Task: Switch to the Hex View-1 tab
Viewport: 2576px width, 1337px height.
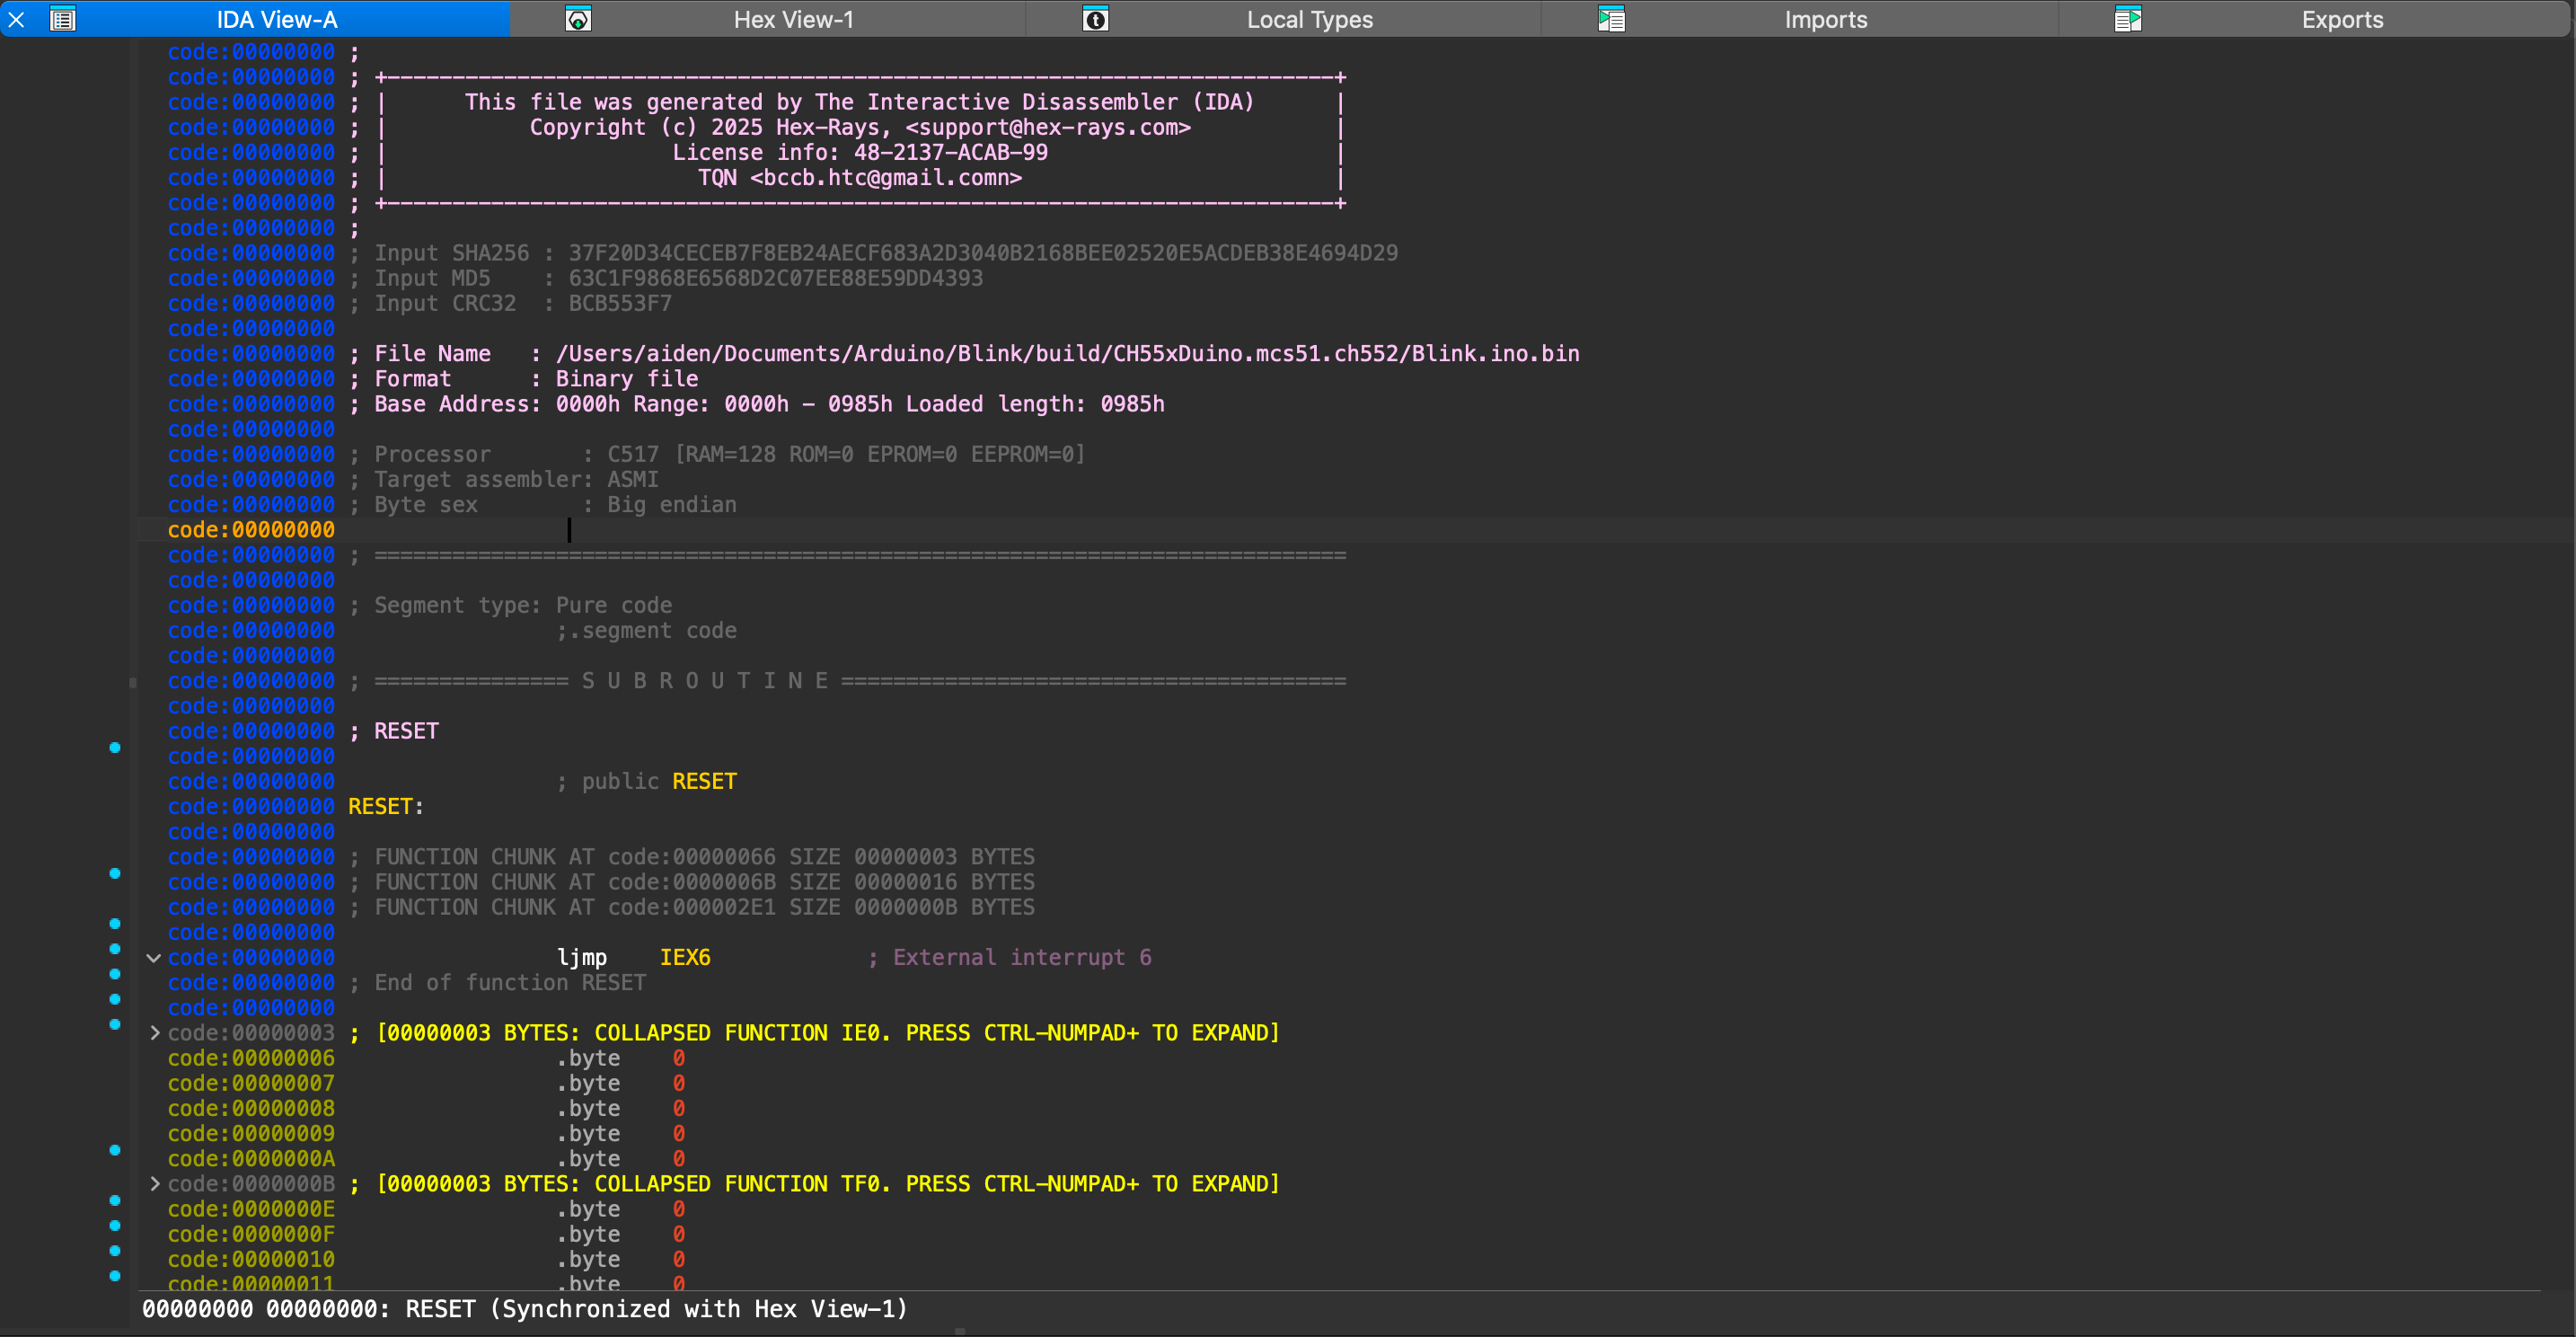Action: tap(793, 19)
